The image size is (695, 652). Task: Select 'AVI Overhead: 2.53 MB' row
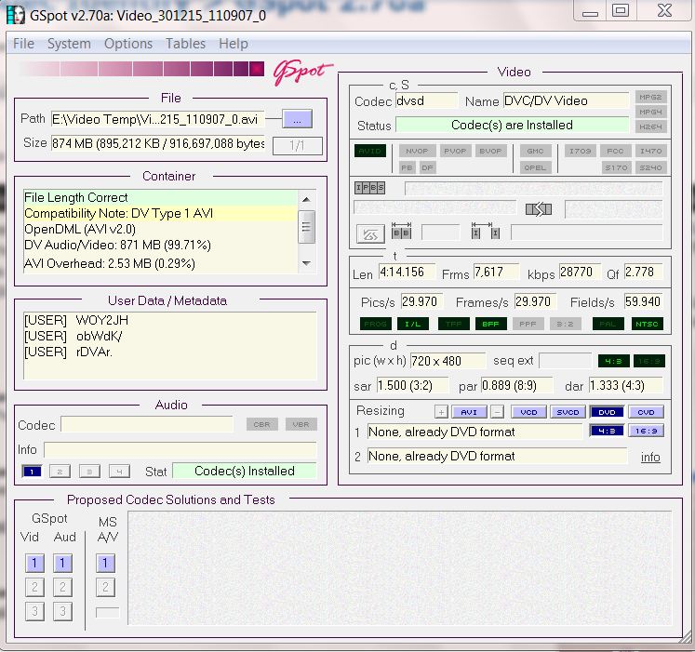coord(160,264)
